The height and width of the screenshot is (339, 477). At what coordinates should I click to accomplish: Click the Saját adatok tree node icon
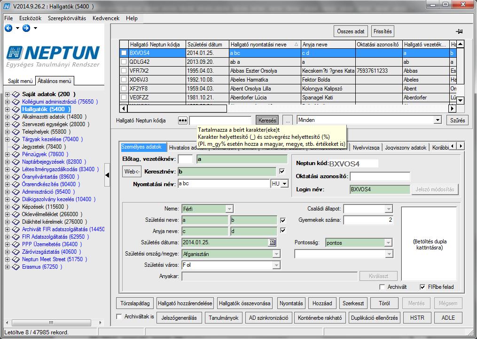[16, 94]
